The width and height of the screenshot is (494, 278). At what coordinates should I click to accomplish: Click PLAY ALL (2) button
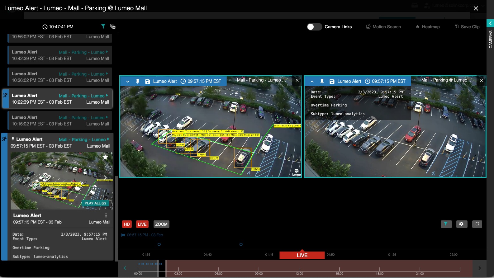click(95, 203)
